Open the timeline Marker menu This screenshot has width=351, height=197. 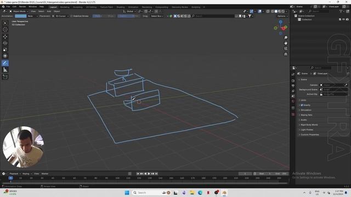coord(45,173)
